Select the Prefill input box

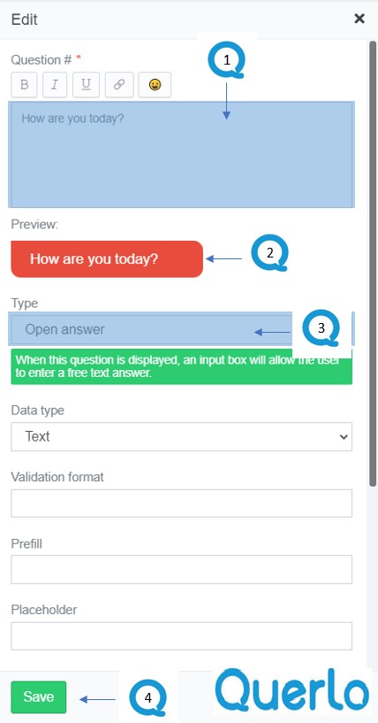[x=181, y=569]
